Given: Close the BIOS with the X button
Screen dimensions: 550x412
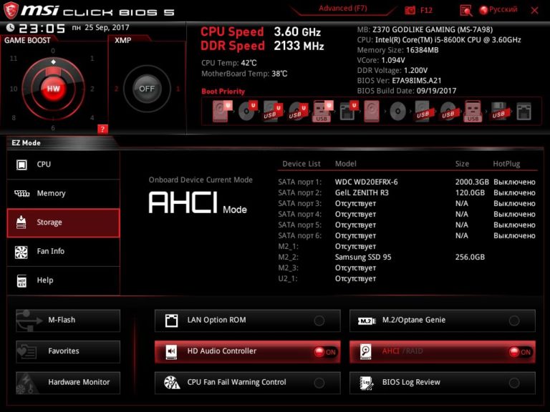Looking at the screenshot, I should click(x=534, y=11).
